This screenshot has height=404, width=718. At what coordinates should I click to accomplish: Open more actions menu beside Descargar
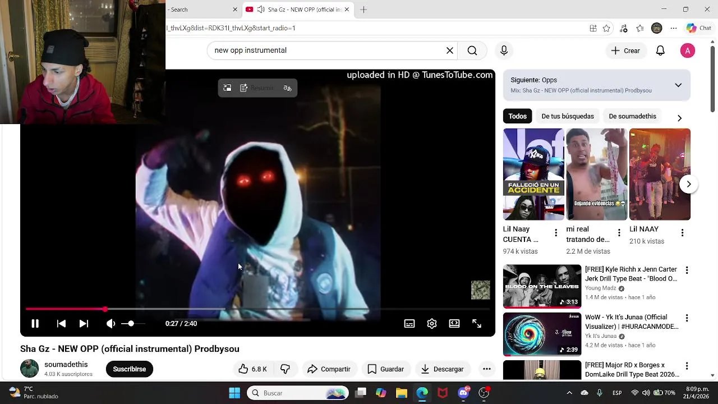click(487, 369)
